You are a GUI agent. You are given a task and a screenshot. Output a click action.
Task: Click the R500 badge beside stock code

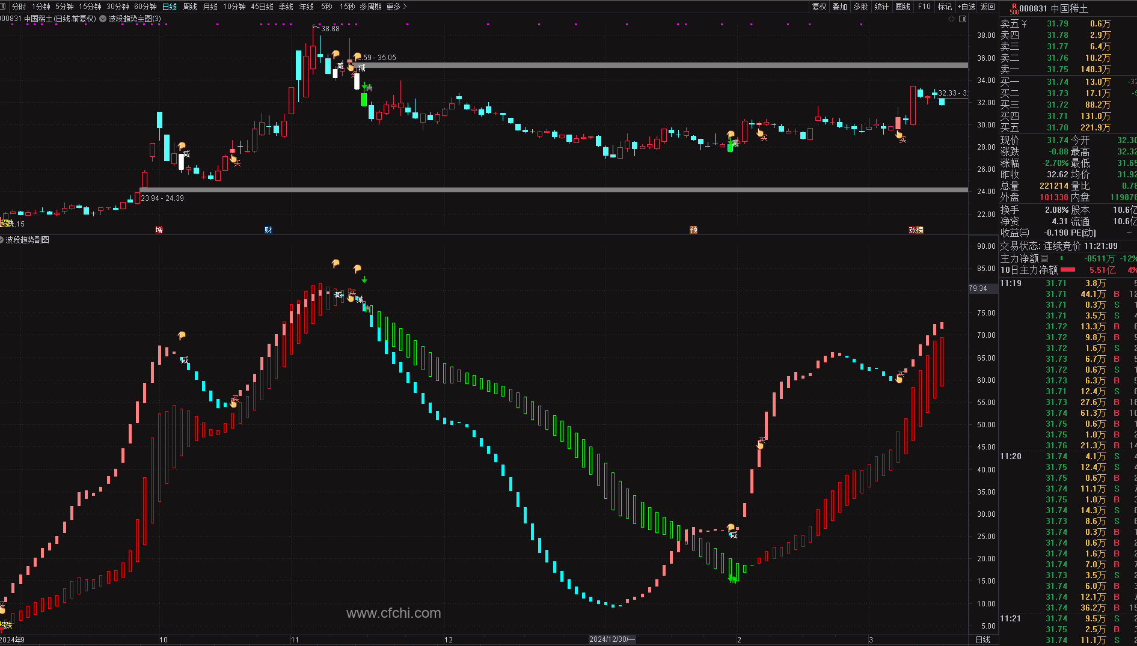point(1014,8)
